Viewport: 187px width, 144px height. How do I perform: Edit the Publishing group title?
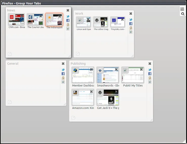[x=78, y=64]
